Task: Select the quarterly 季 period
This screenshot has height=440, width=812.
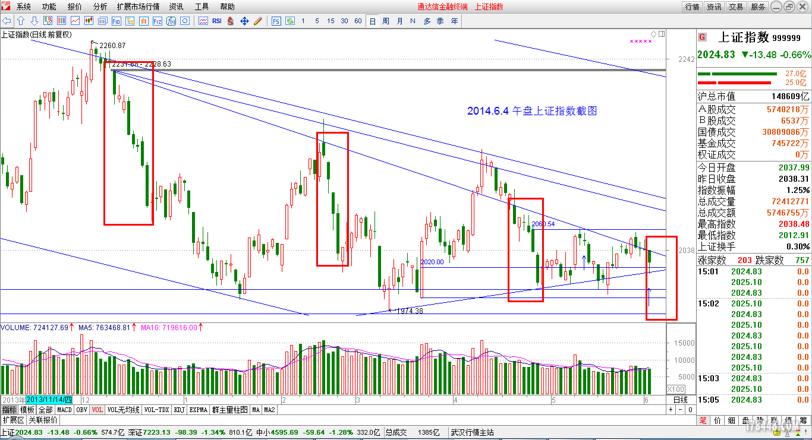Action: (440, 21)
